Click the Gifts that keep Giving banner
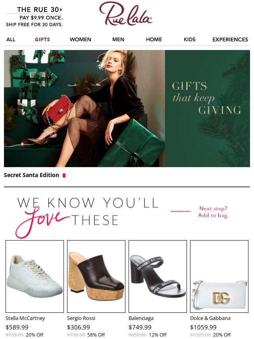 [127, 108]
